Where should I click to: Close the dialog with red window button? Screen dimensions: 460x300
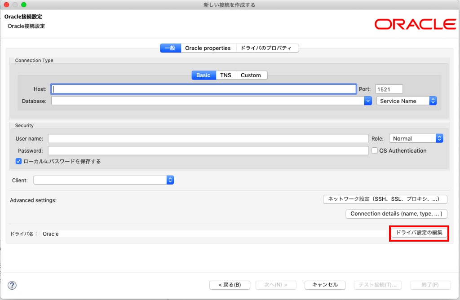click(6, 4)
